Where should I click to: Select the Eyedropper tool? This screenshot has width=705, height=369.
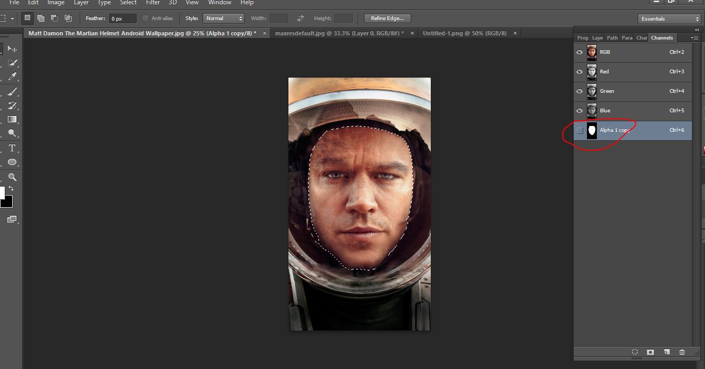(12, 76)
